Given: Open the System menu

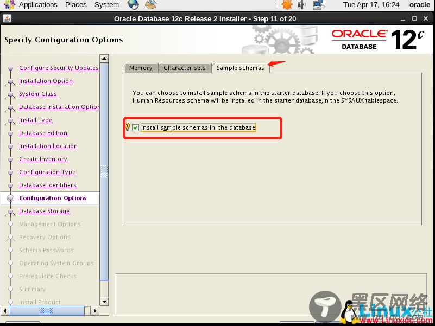Looking at the screenshot, I should (106, 5).
